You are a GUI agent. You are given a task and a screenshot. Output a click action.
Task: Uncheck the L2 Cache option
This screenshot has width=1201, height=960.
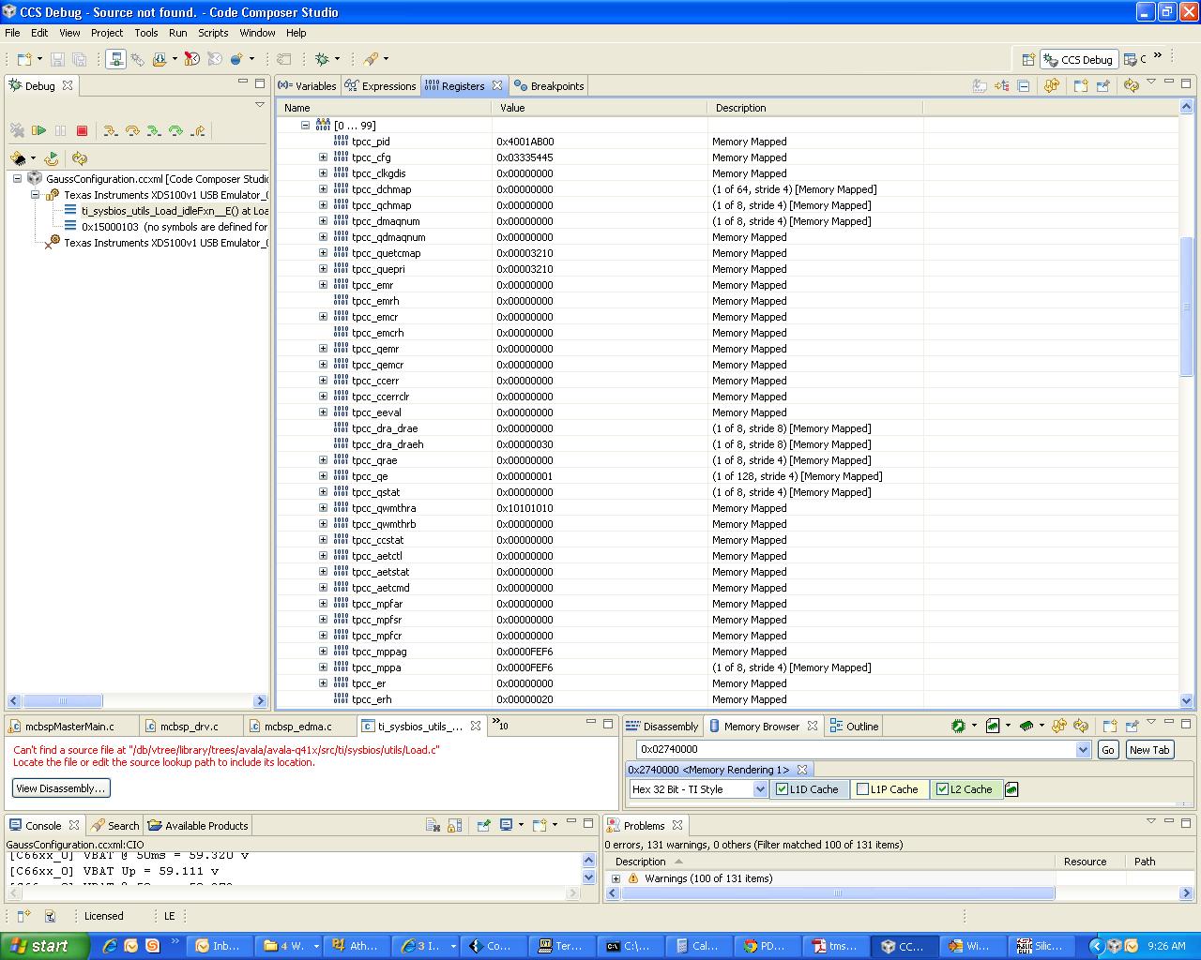coord(942,788)
